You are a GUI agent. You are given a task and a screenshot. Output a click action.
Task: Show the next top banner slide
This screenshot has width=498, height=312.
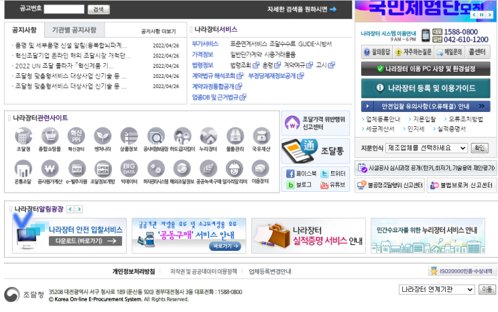(490, 15)
